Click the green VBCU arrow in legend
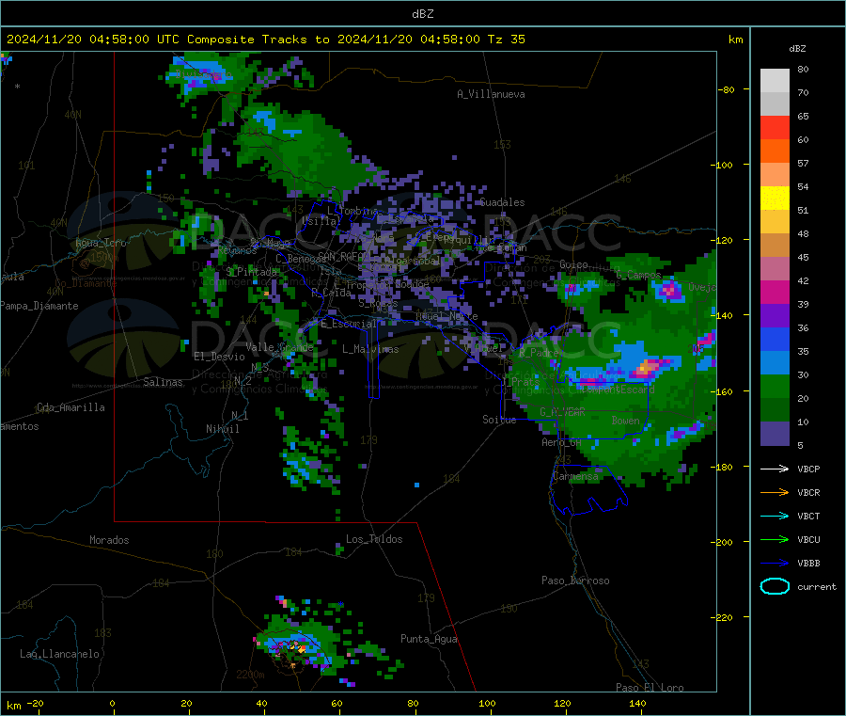846x716 pixels. 775,539
